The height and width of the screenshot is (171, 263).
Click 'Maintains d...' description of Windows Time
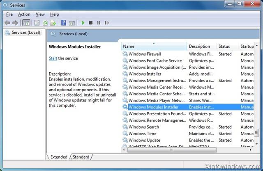pyautogui.click(x=201, y=134)
